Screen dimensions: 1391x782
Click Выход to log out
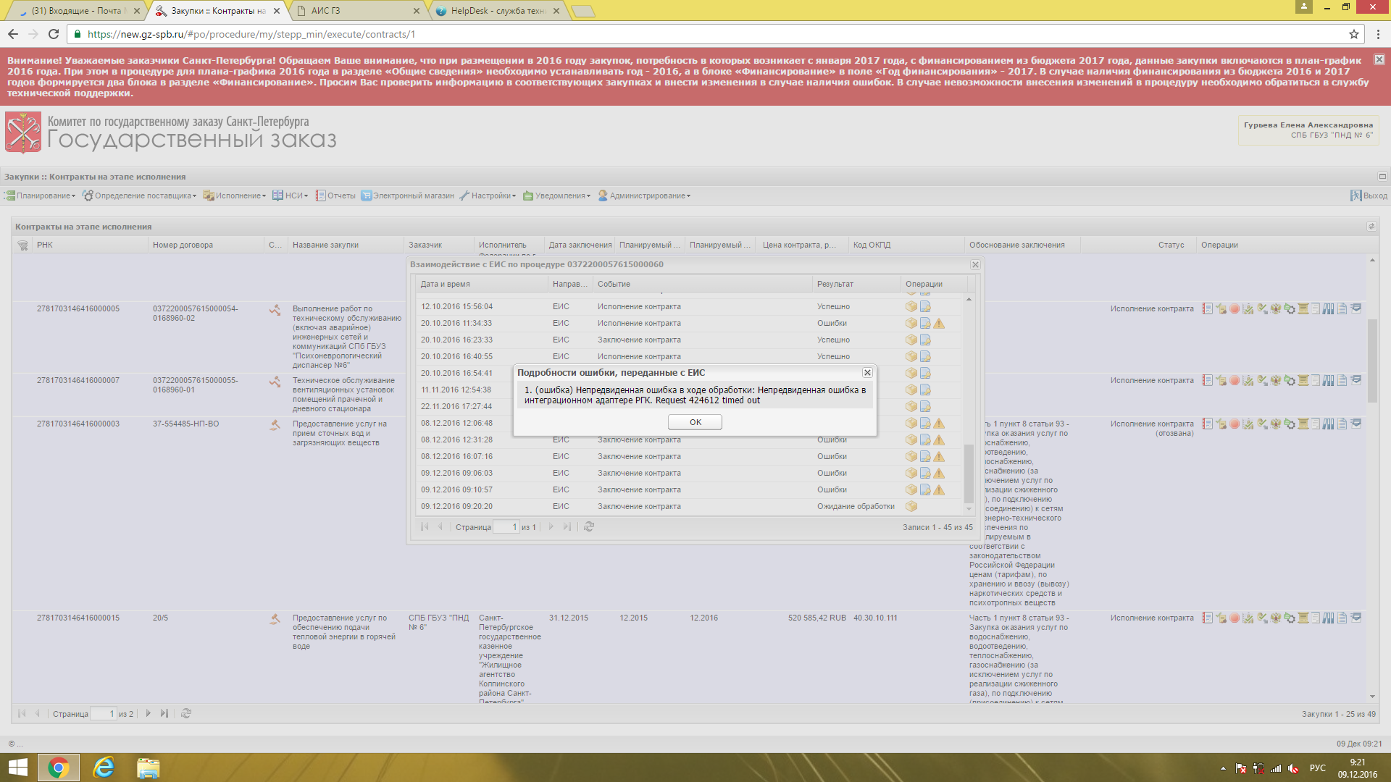pos(1369,196)
